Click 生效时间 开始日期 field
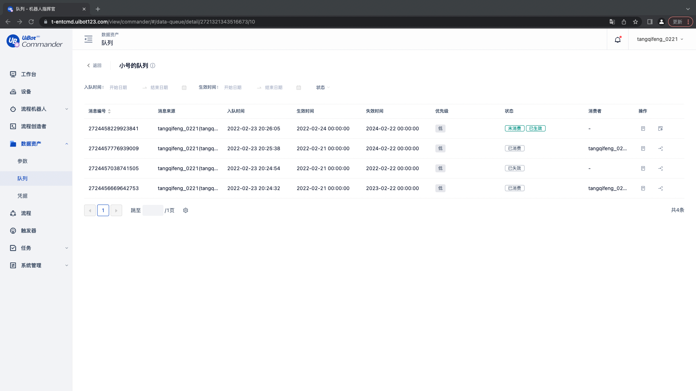The image size is (696, 391). (x=238, y=88)
